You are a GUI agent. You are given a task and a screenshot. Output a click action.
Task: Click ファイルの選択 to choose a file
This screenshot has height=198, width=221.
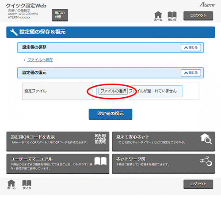113,91
